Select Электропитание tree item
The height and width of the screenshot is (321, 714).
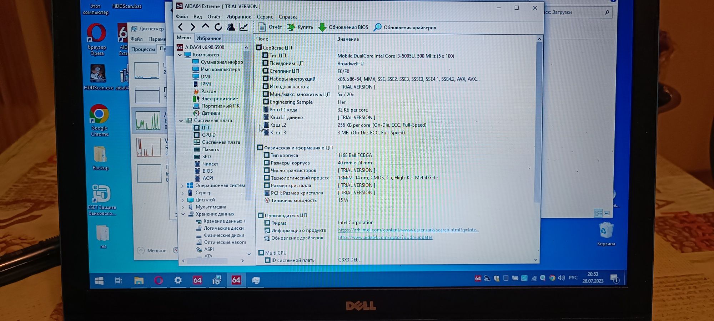click(215, 98)
